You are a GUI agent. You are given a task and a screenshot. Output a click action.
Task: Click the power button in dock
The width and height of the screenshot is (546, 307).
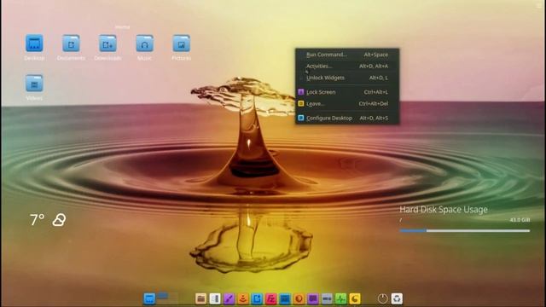pyautogui.click(x=382, y=298)
